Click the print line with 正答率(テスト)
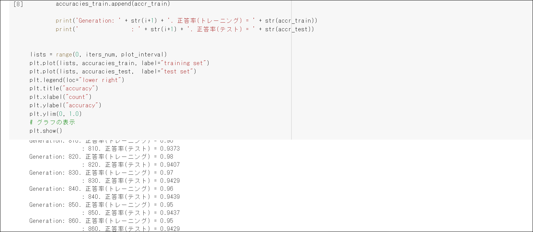Screen dimensions: 533x232 (x=185, y=29)
